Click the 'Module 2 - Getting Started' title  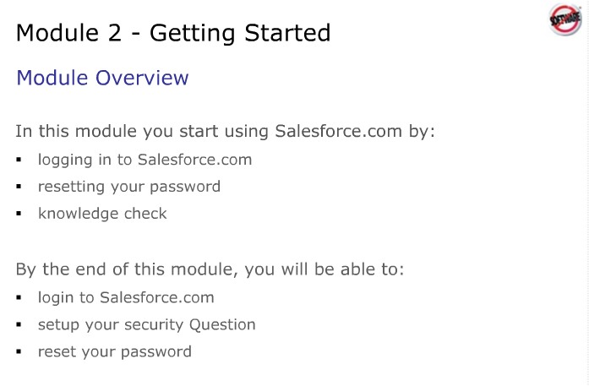173,33
